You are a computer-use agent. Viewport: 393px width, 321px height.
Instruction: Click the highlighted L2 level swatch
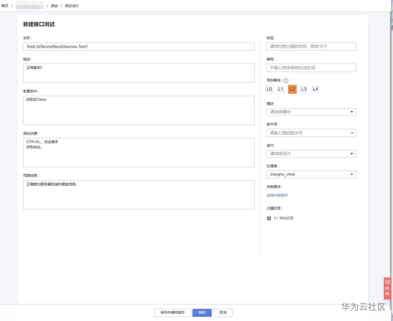(x=292, y=89)
